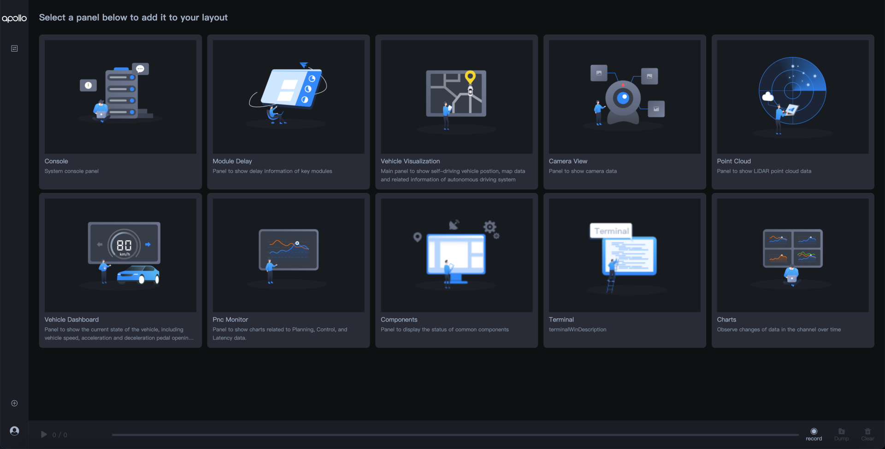Click the playback progress slider track

(454, 435)
